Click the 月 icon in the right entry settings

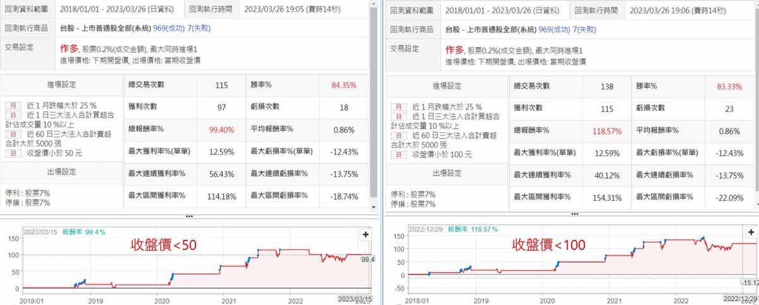click(398, 106)
